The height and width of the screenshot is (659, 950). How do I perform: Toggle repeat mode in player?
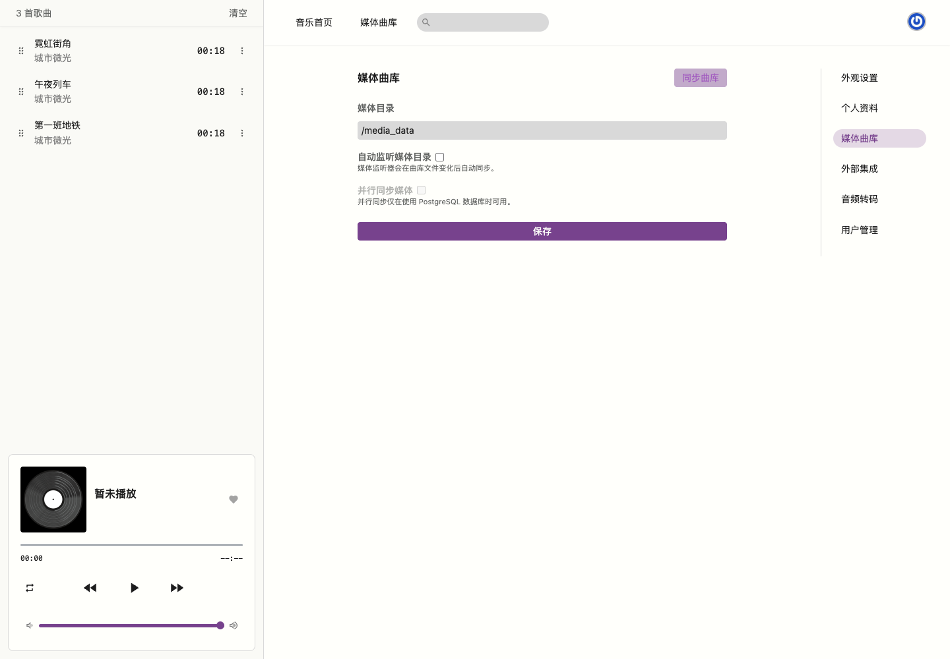click(30, 588)
